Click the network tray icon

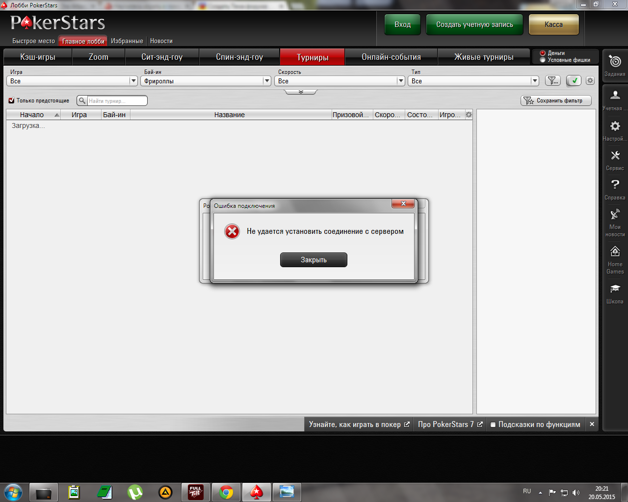[564, 492]
